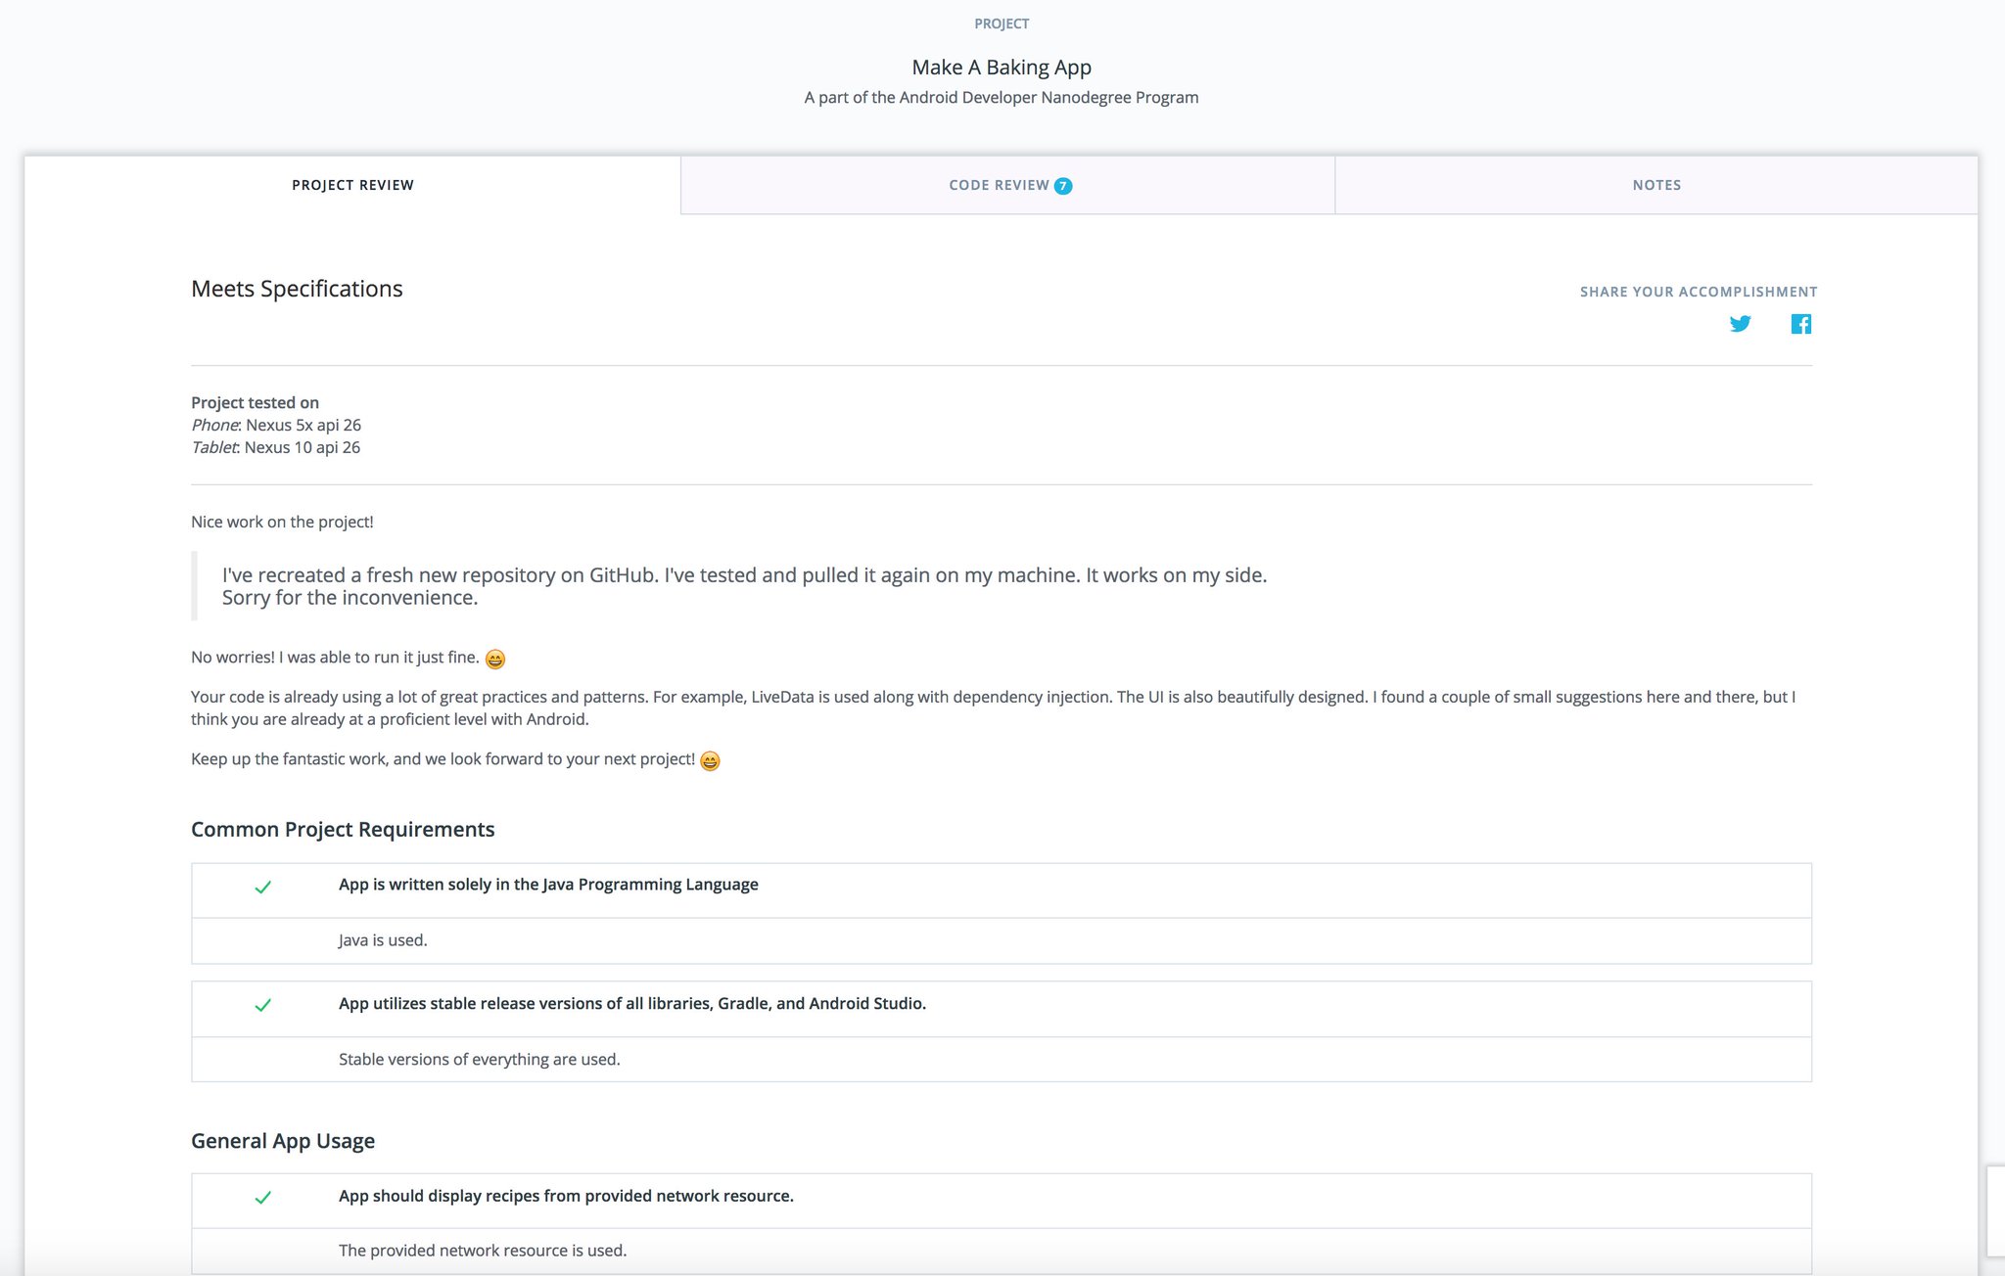Click checkmark beside Java Programming Language requirement
This screenshot has height=1276, width=2005.
(262, 888)
